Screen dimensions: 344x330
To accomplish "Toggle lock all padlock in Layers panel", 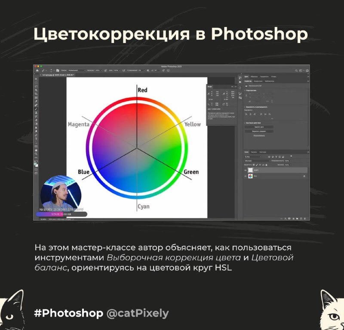I will 267,165.
